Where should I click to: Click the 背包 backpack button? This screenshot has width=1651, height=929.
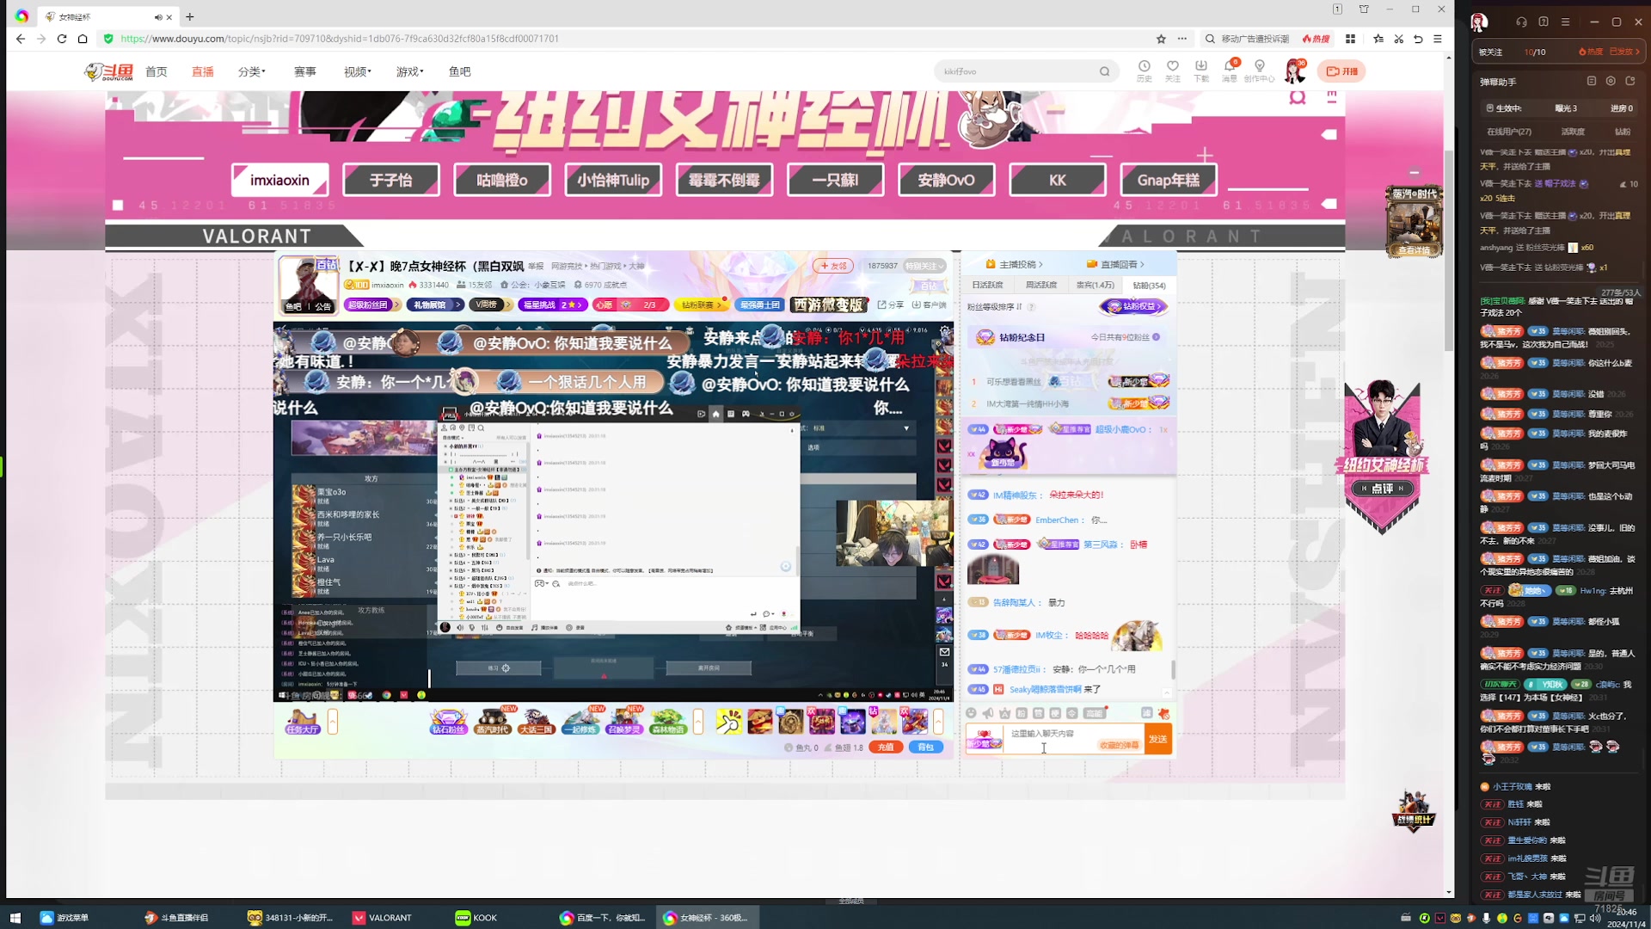(926, 748)
